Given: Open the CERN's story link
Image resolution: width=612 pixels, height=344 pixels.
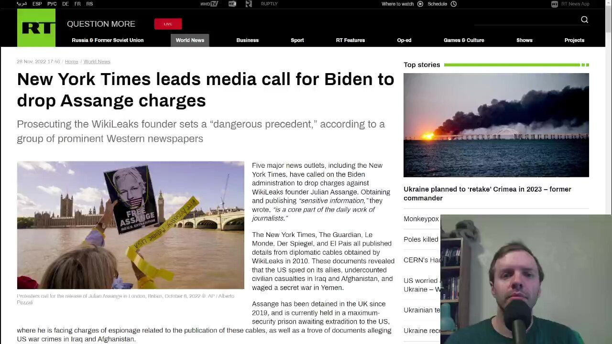Looking at the screenshot, I should (x=422, y=260).
